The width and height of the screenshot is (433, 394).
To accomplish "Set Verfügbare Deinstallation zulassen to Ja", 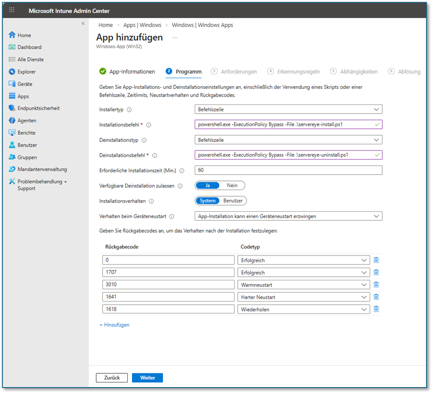I will [208, 186].
